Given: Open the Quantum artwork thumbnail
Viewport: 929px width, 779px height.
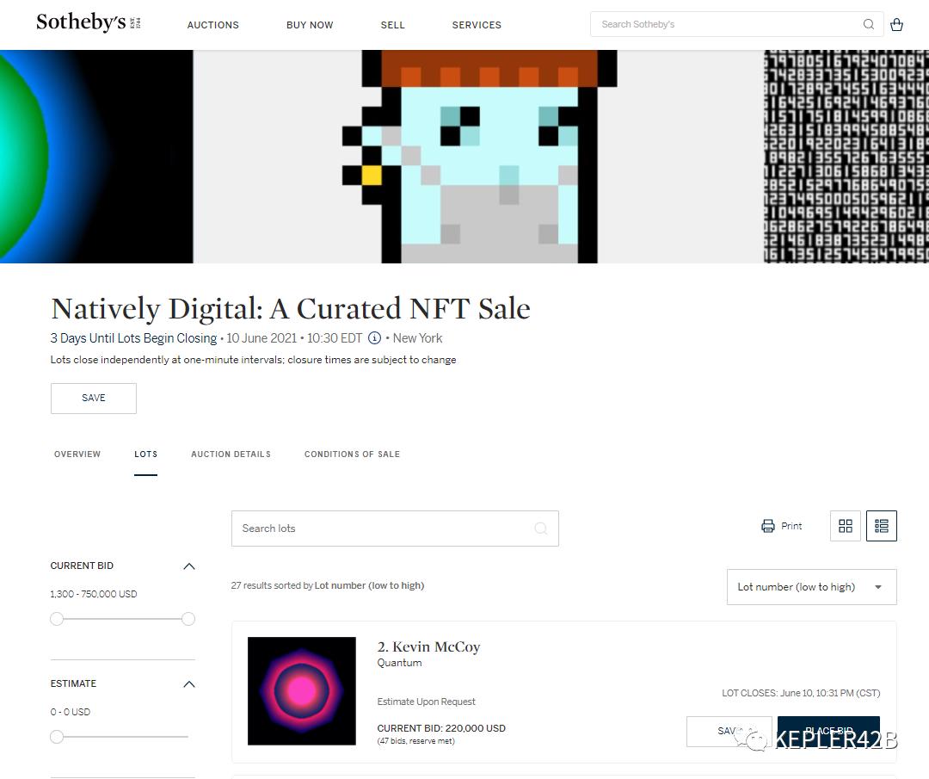Looking at the screenshot, I should click(x=302, y=691).
